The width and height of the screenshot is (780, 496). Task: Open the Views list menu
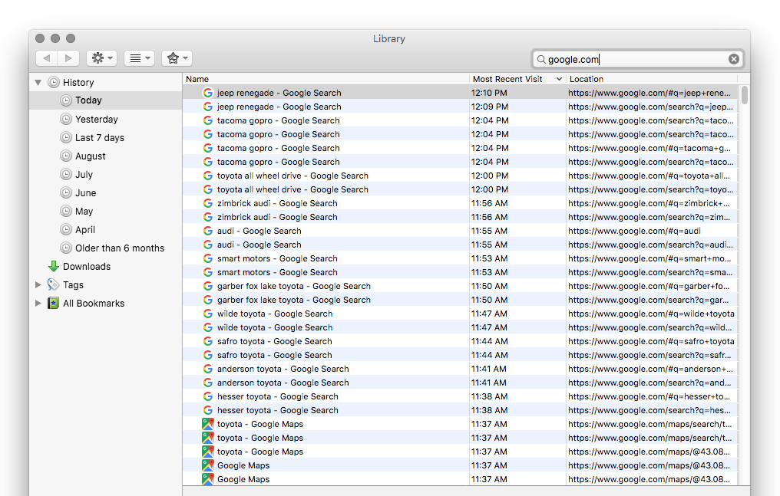(x=139, y=58)
